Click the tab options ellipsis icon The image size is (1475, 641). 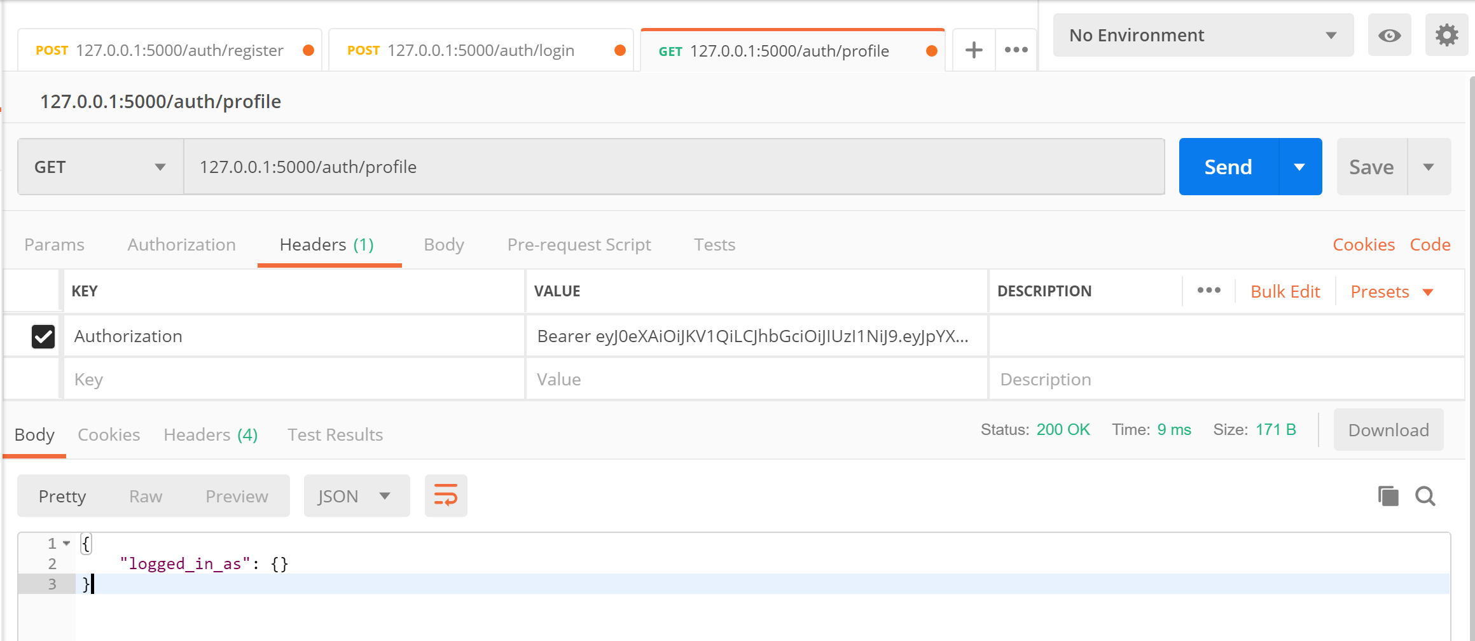coord(1016,50)
